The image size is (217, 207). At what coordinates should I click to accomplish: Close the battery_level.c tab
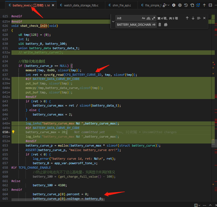click(53, 5)
